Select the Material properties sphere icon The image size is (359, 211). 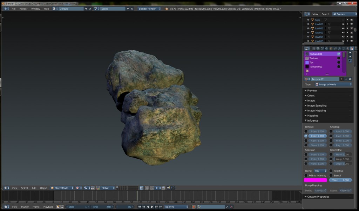(348, 48)
